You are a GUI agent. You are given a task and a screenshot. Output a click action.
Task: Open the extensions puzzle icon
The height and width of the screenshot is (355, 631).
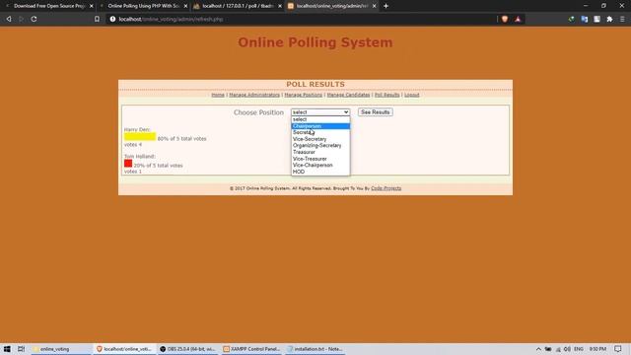[x=609, y=19]
